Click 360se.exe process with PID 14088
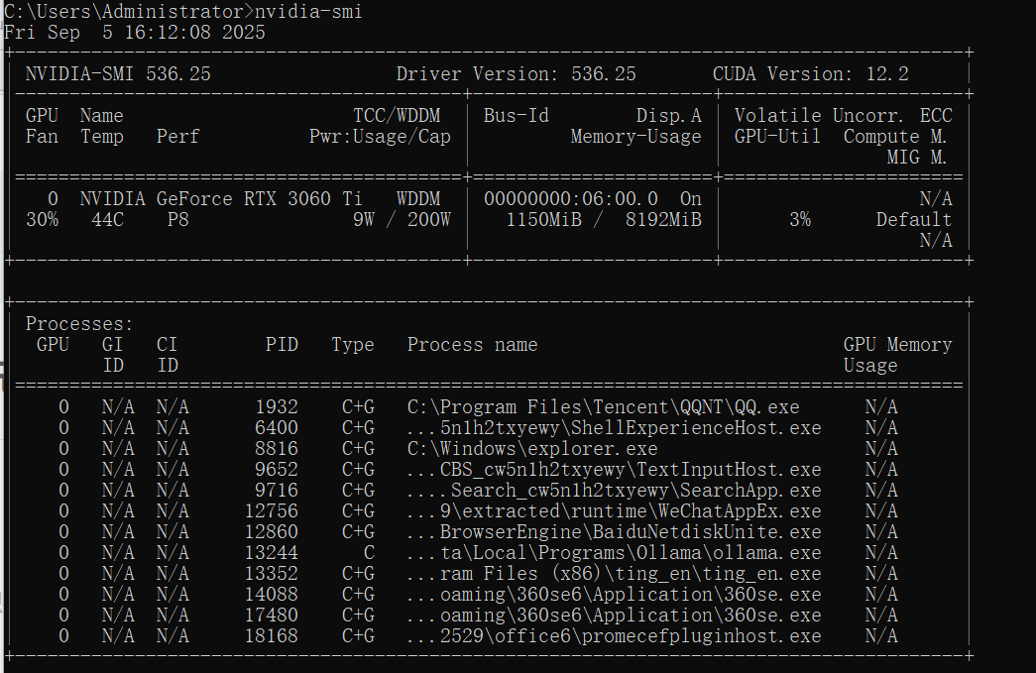1036x673 pixels. tap(615, 595)
